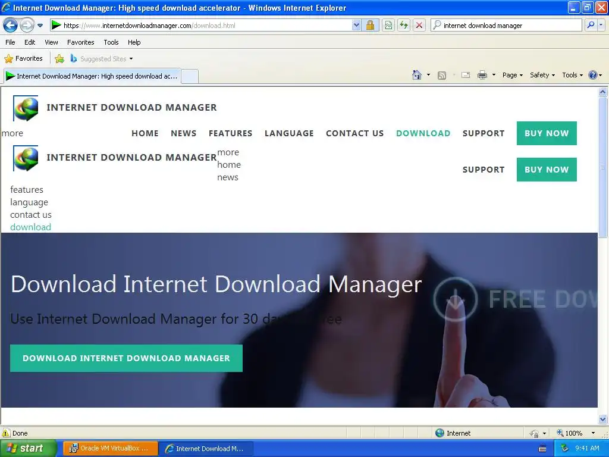Click the lower green BUY NOW button
This screenshot has width=609, height=457.
tap(547, 170)
